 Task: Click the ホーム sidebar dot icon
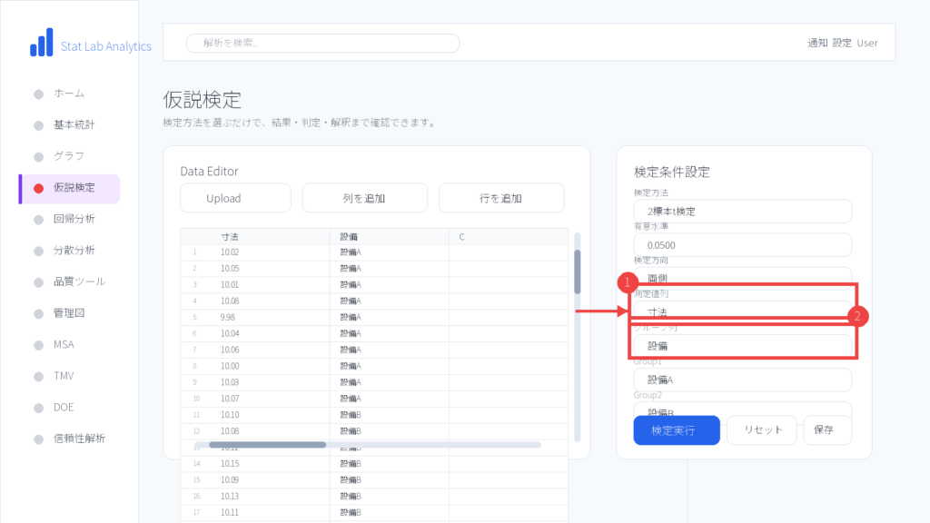point(38,94)
